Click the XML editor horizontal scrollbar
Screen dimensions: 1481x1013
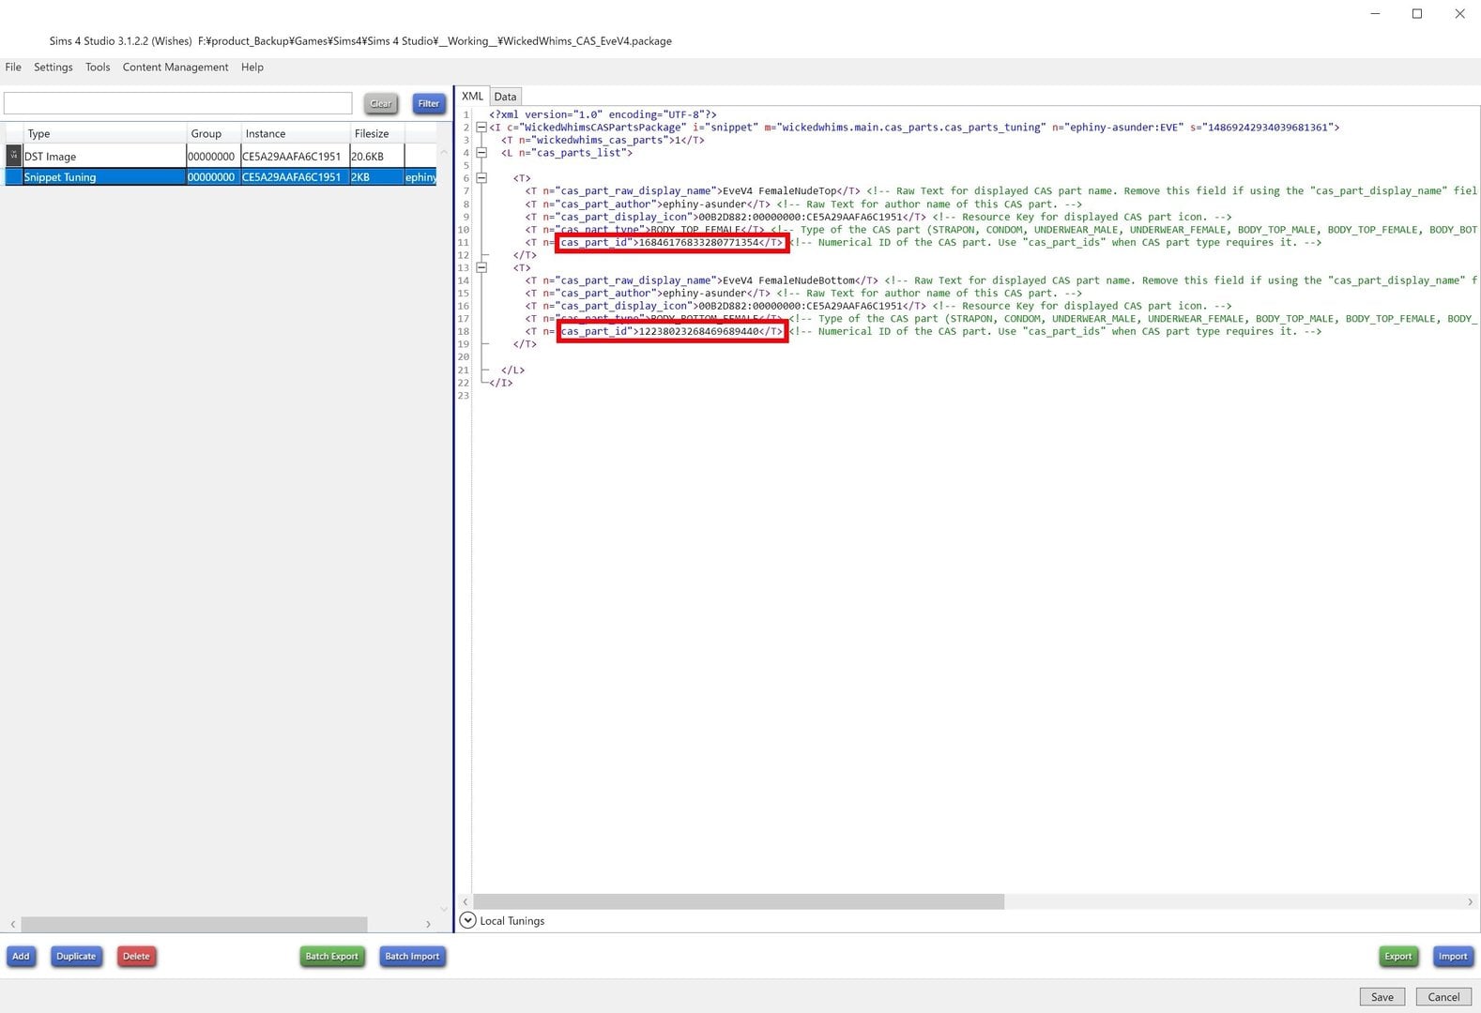[739, 901]
